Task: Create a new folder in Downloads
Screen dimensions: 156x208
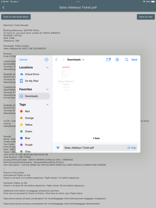Action: pyautogui.click(x=109, y=60)
